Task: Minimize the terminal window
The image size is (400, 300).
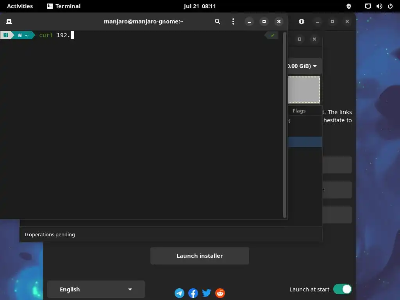Action: [x=249, y=22]
